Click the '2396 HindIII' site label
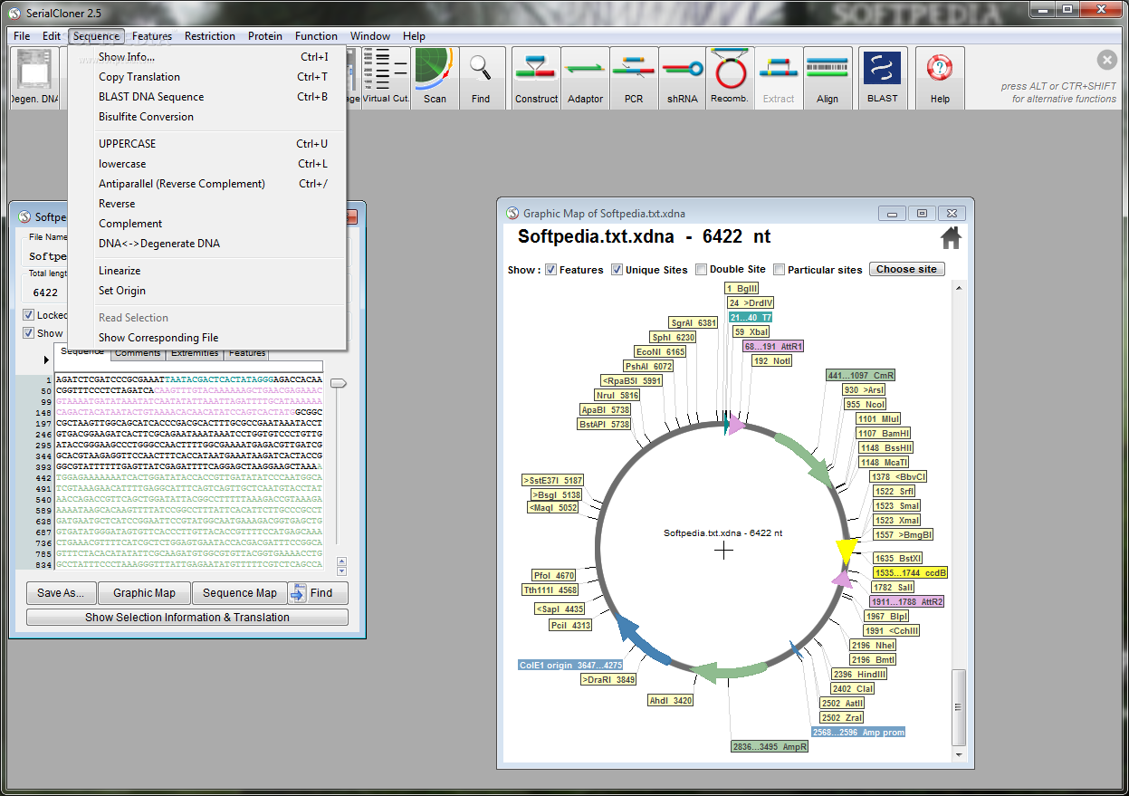The width and height of the screenshot is (1129, 796). (860, 674)
